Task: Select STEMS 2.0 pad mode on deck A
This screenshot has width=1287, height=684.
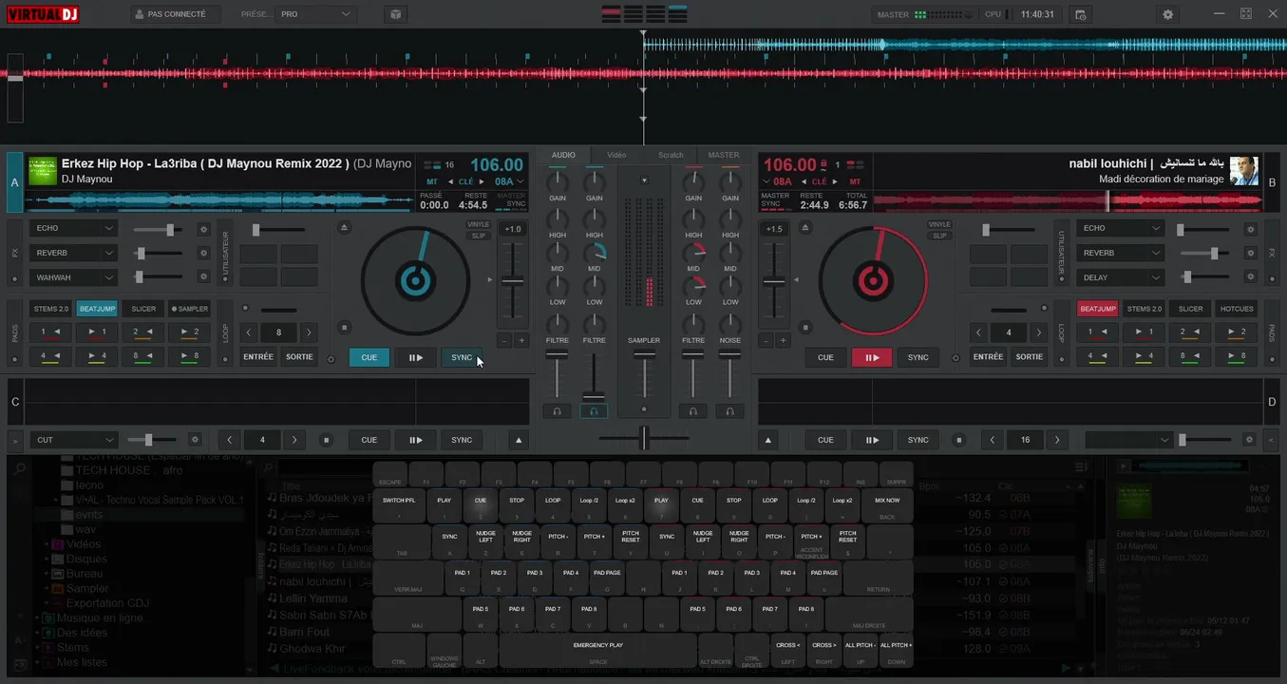Action: pyautogui.click(x=51, y=309)
